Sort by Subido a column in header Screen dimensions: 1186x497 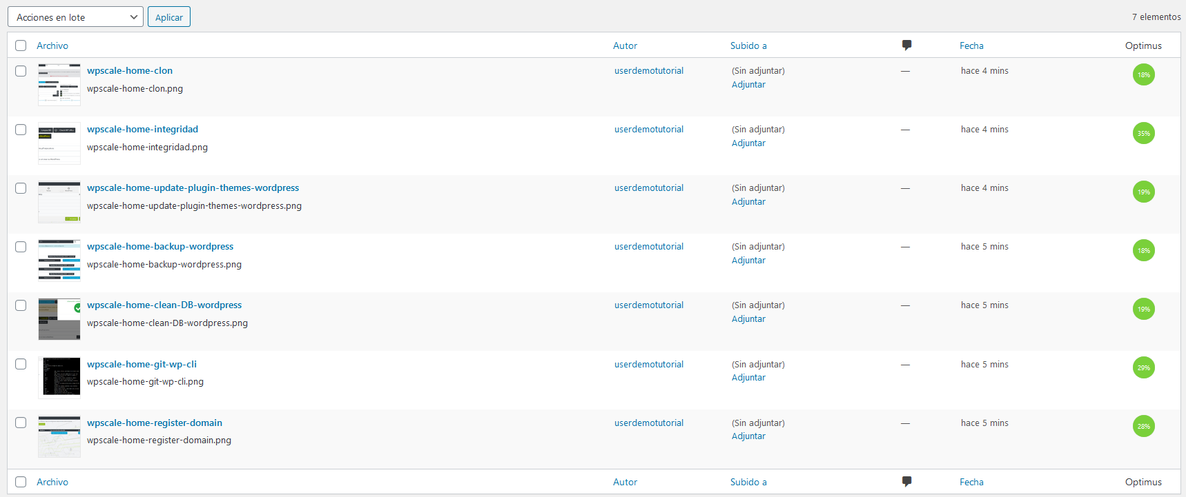point(748,45)
